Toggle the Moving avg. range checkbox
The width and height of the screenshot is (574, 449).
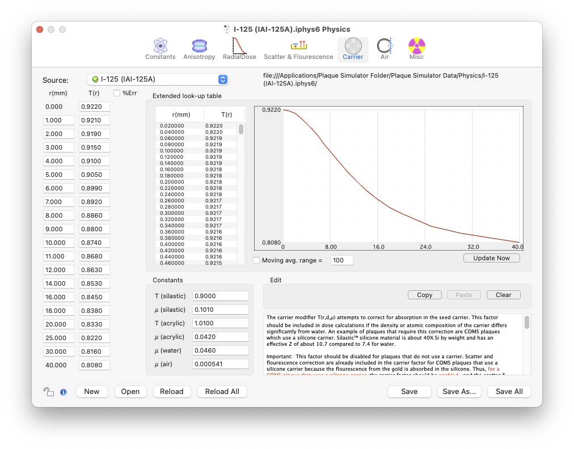pyautogui.click(x=256, y=260)
